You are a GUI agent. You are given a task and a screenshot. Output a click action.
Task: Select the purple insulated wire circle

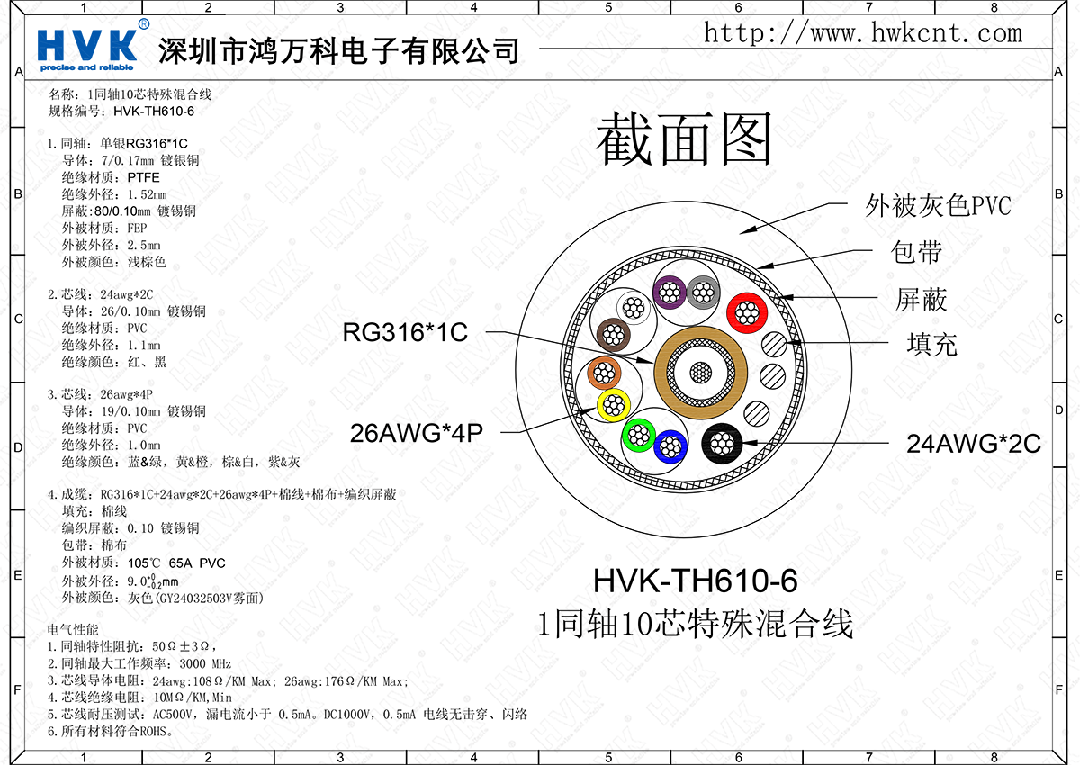(669, 292)
